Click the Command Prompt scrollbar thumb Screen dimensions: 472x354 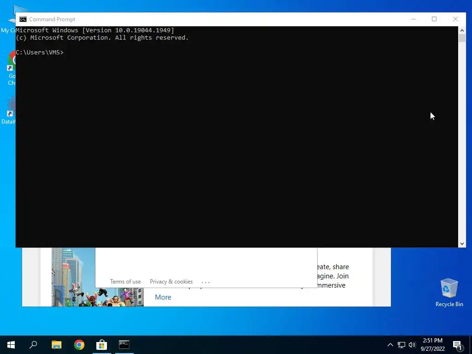coord(462,38)
